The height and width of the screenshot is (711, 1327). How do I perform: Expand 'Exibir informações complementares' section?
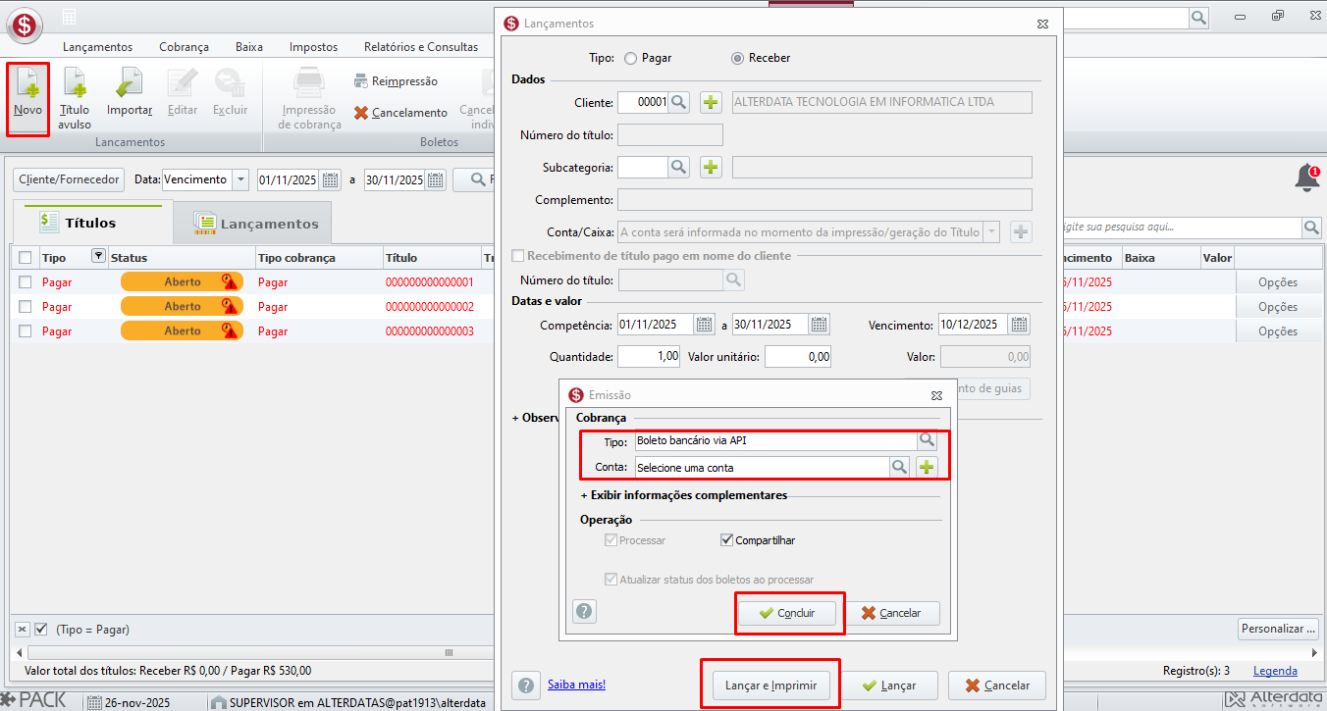(x=684, y=495)
